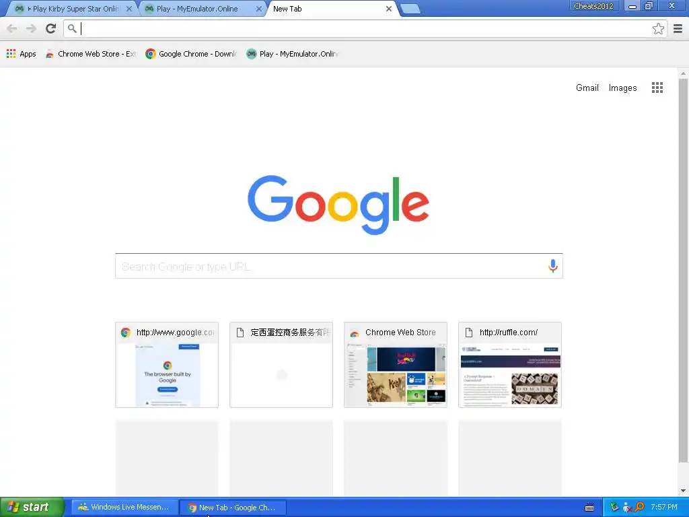This screenshot has height=517, width=689.
Task: Open the Chrome hamburger menu
Action: 678,28
